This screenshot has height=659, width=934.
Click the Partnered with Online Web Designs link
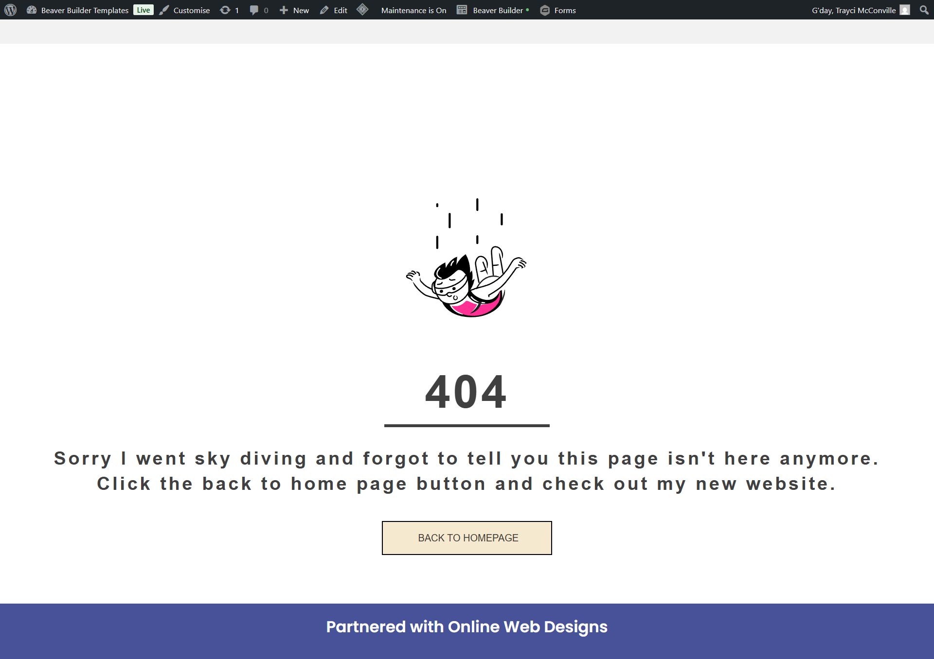tap(467, 627)
